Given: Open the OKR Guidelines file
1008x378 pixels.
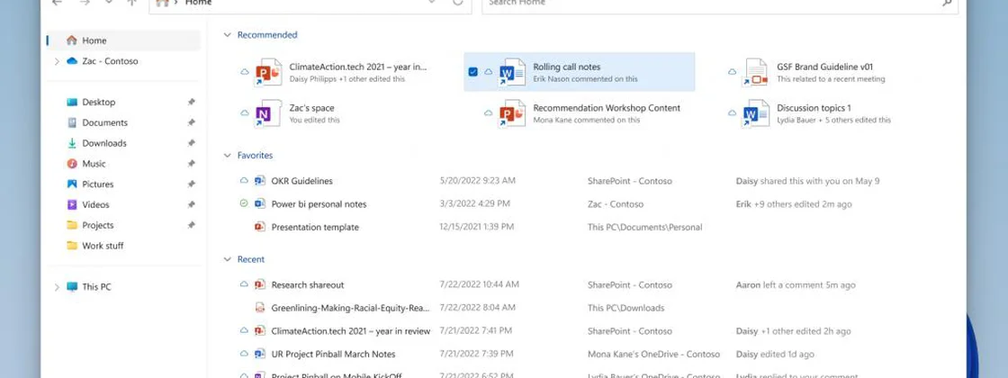Looking at the screenshot, I should 301,181.
